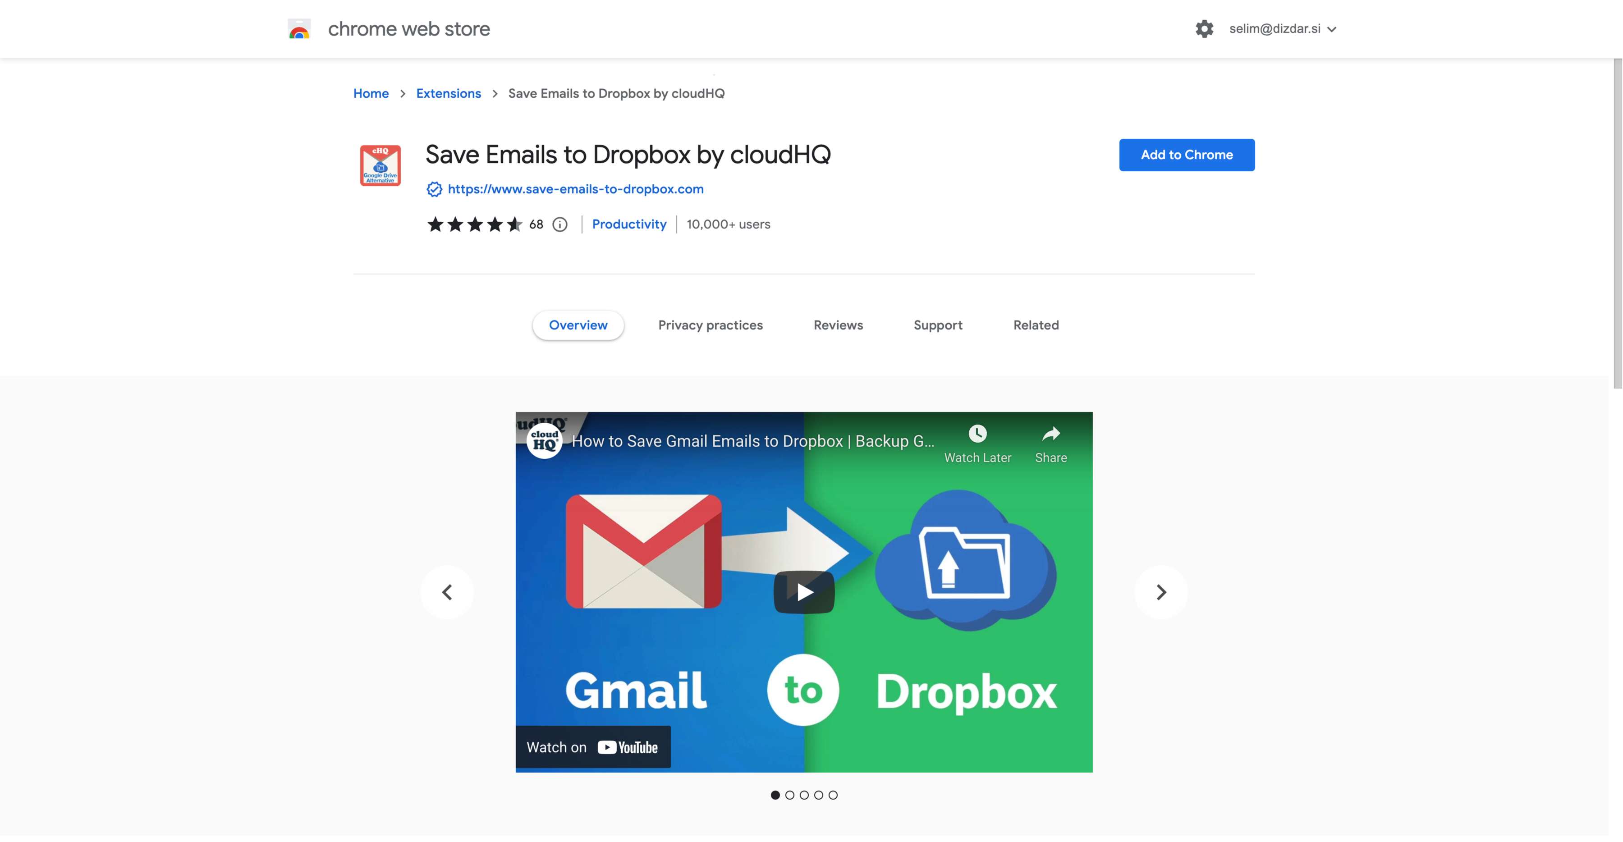Switch to Privacy practices tab
Image resolution: width=1623 pixels, height=842 pixels.
coord(710,325)
